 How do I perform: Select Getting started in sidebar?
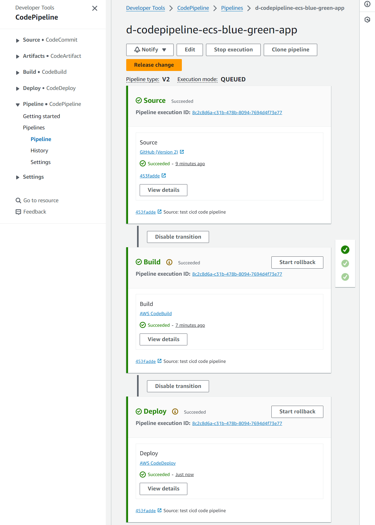click(x=41, y=116)
